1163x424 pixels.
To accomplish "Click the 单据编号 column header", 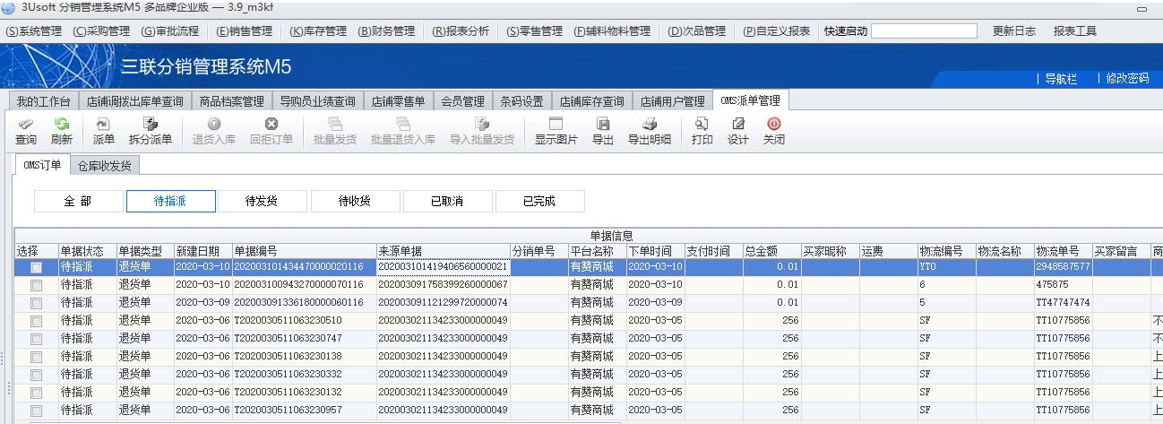I will point(304,250).
